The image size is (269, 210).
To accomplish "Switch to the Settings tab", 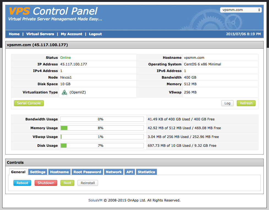I will tap(38, 172).
